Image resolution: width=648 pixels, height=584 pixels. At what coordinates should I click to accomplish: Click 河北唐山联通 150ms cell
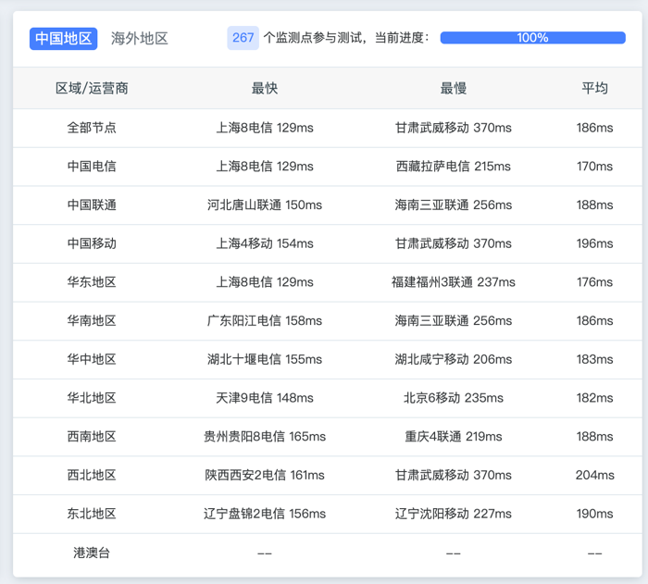[265, 205]
